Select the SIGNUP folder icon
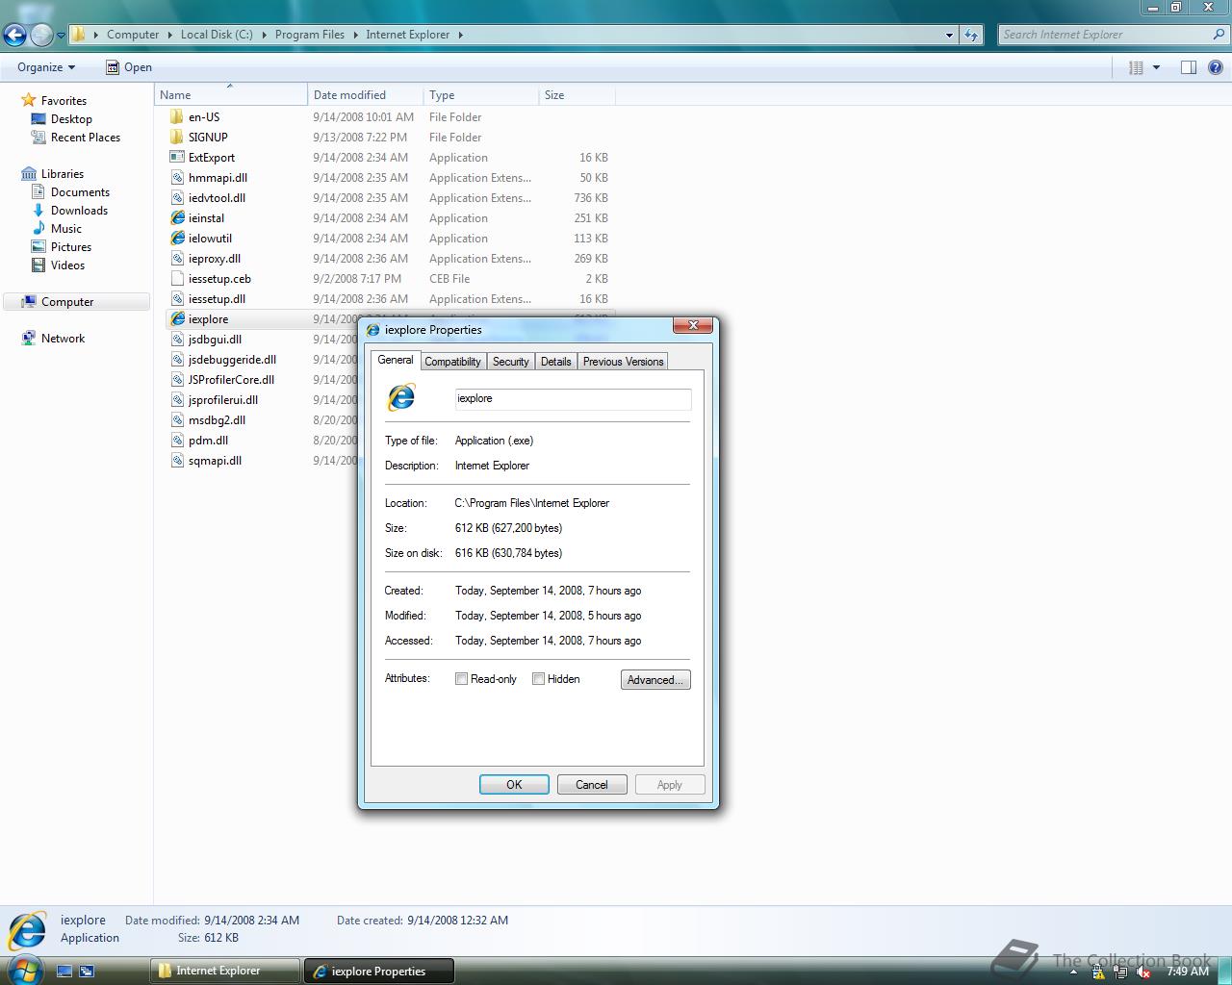This screenshot has width=1232, height=985. [177, 138]
